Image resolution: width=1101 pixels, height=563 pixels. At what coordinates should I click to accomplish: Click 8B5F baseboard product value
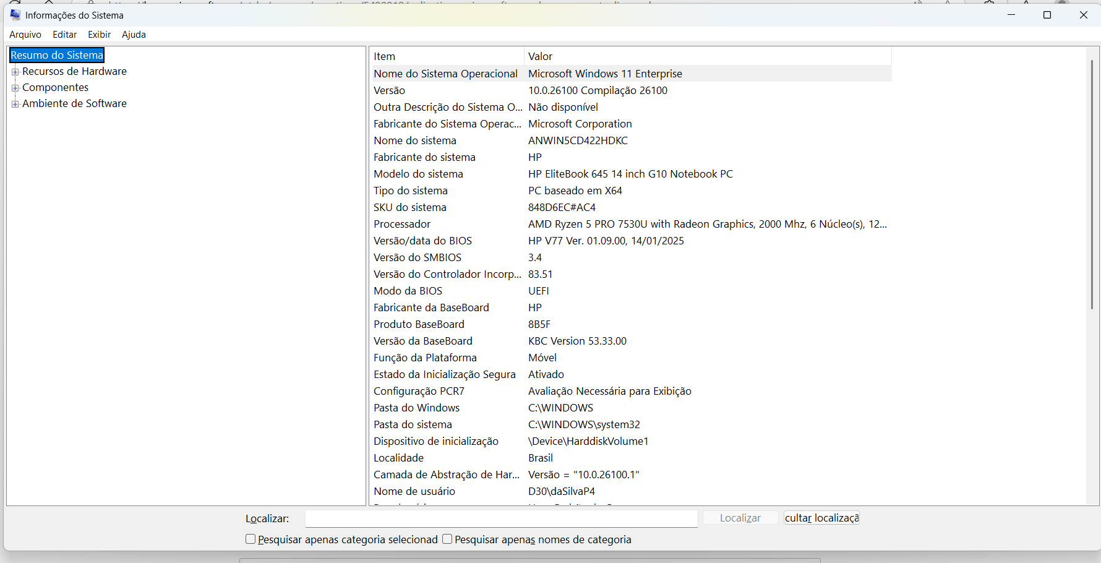pyautogui.click(x=539, y=324)
